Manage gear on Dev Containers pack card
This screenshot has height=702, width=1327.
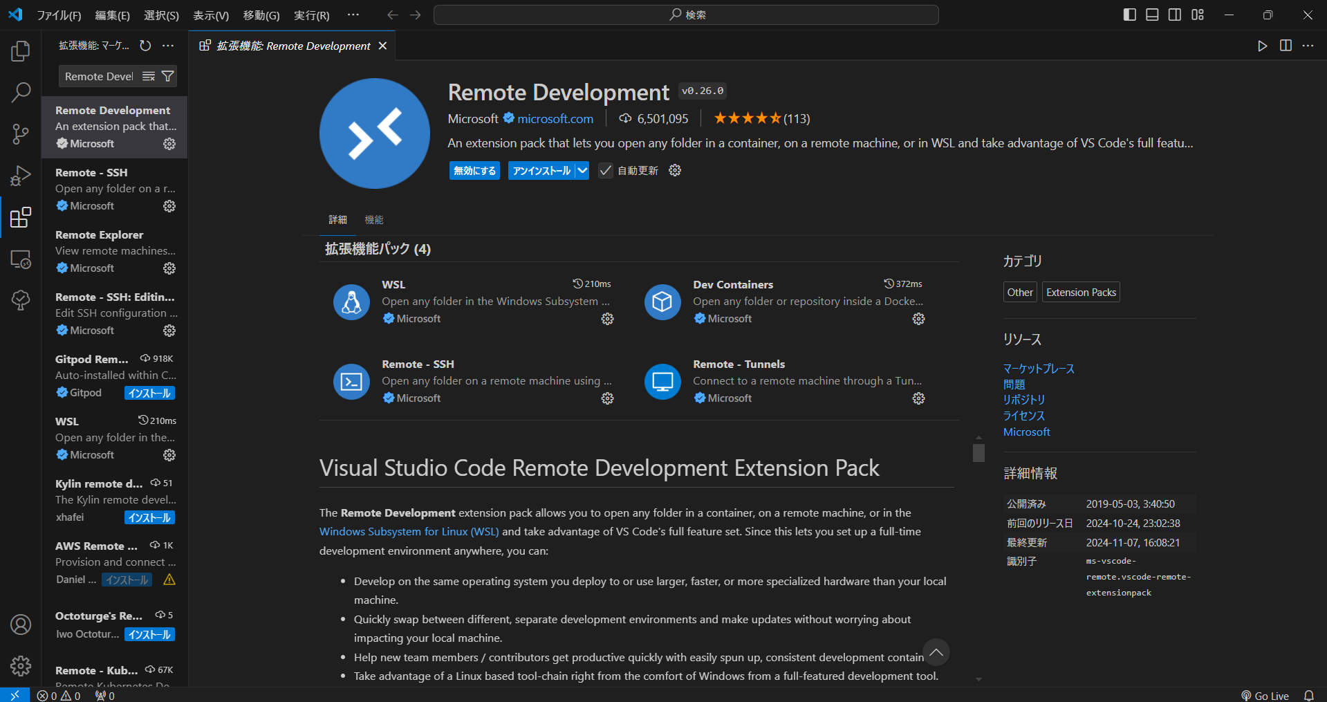(918, 319)
